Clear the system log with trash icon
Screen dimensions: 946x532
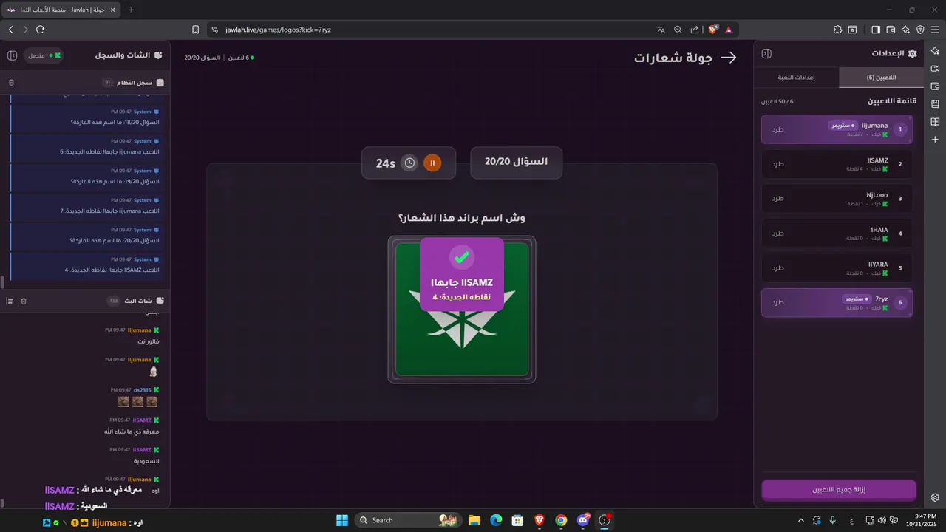pyautogui.click(x=11, y=83)
